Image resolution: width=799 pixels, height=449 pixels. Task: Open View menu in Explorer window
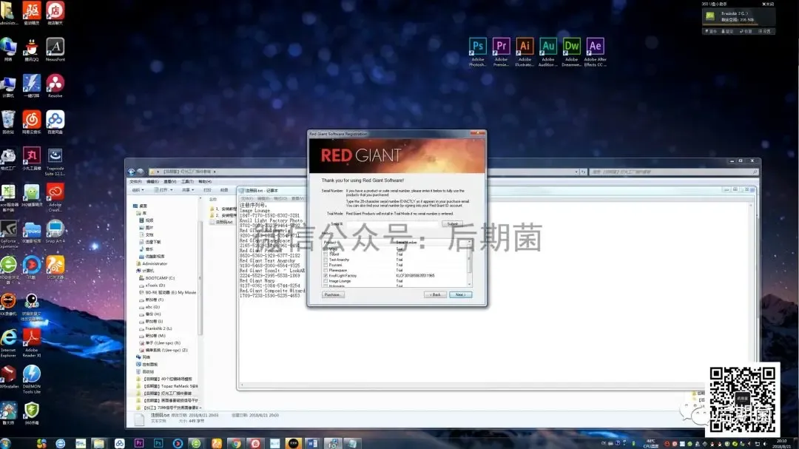[x=169, y=181]
